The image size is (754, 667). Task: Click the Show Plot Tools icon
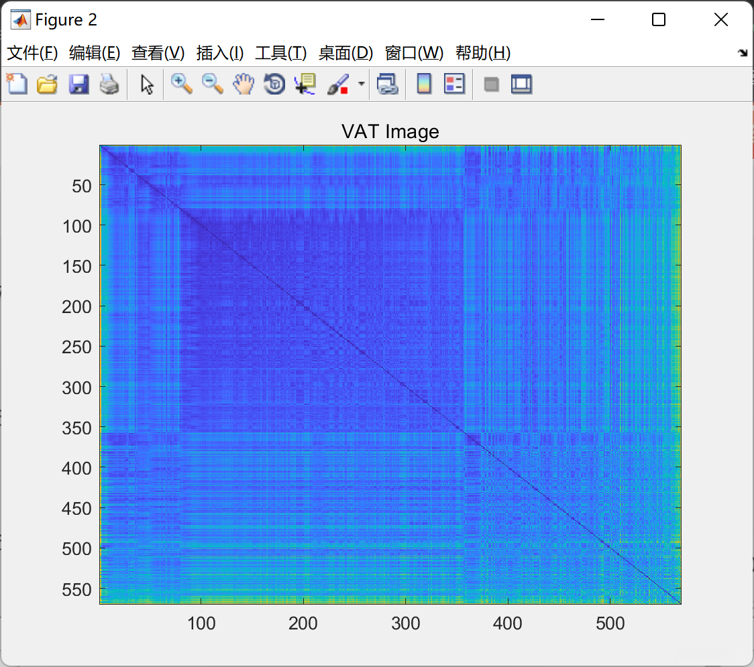[521, 84]
